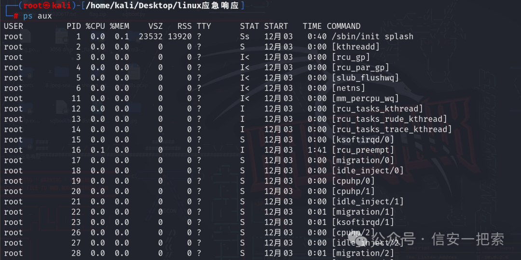Viewport: 521px width, 260px height.
Task: Click the [rcu_preempt] process entry
Action: coord(363,150)
